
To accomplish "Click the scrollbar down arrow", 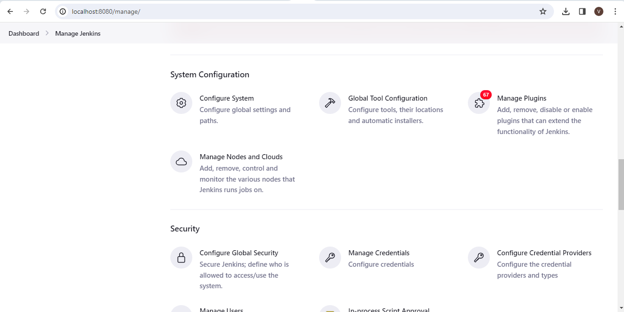I will tap(621, 308).
